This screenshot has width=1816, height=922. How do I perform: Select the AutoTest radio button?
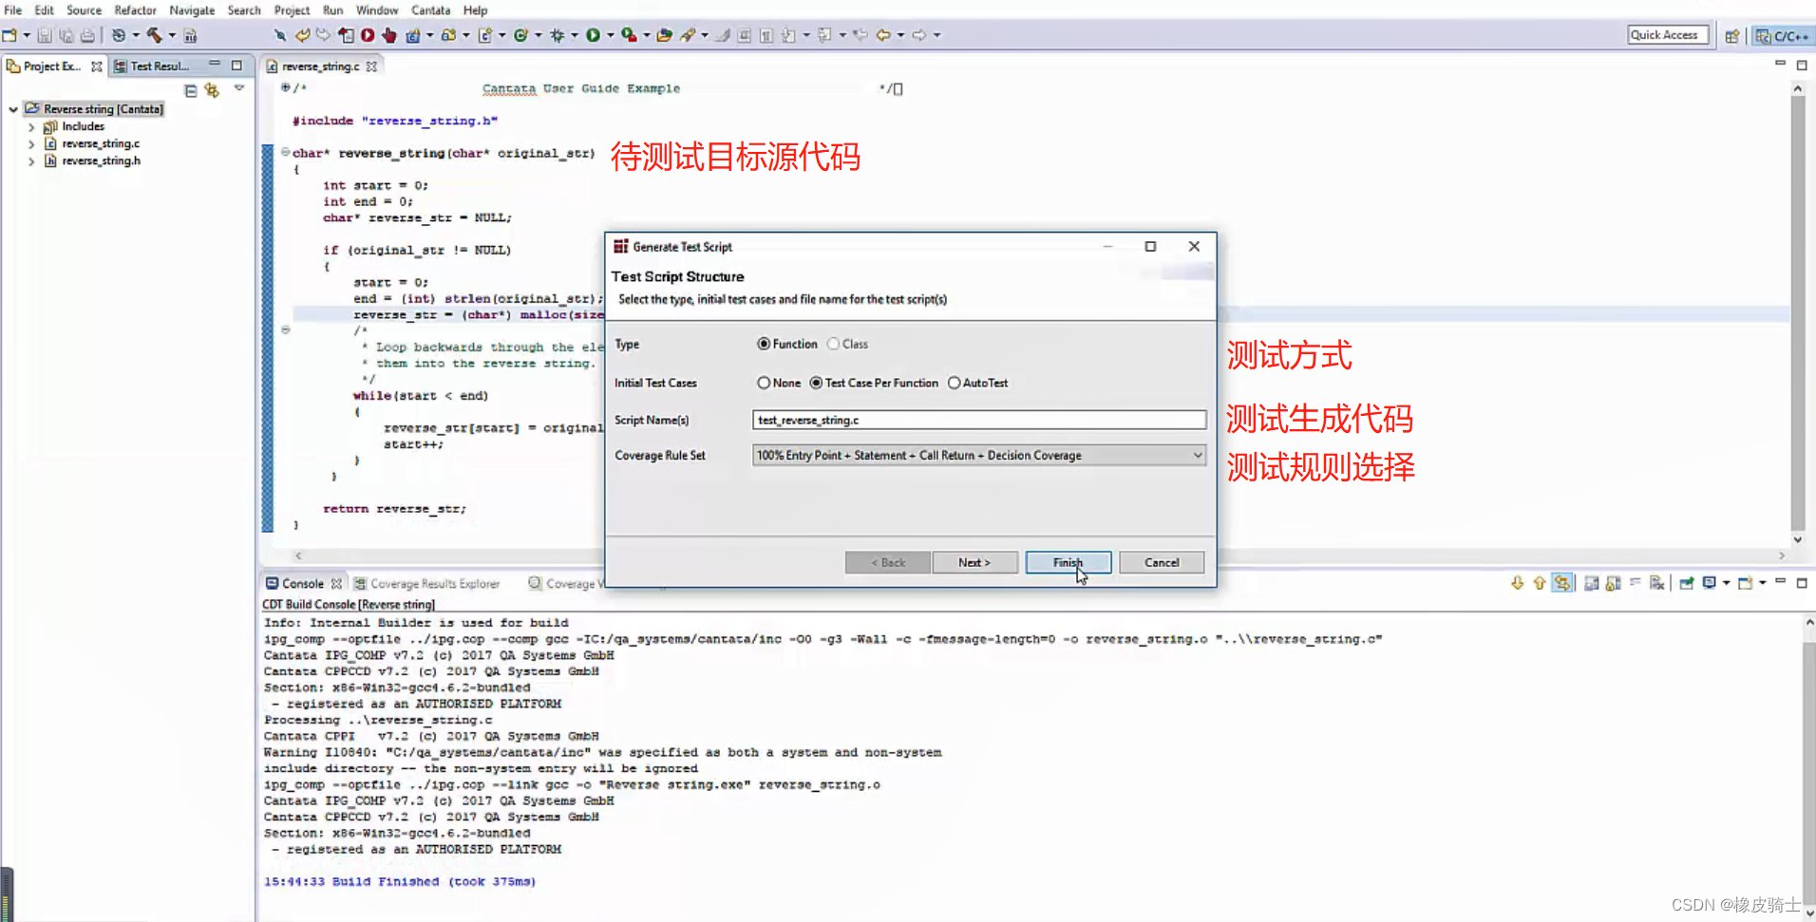(x=954, y=383)
